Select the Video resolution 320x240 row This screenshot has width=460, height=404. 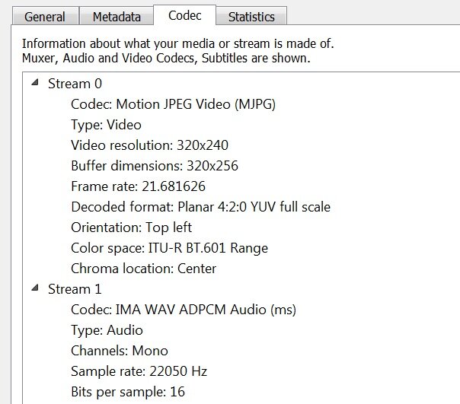point(149,145)
